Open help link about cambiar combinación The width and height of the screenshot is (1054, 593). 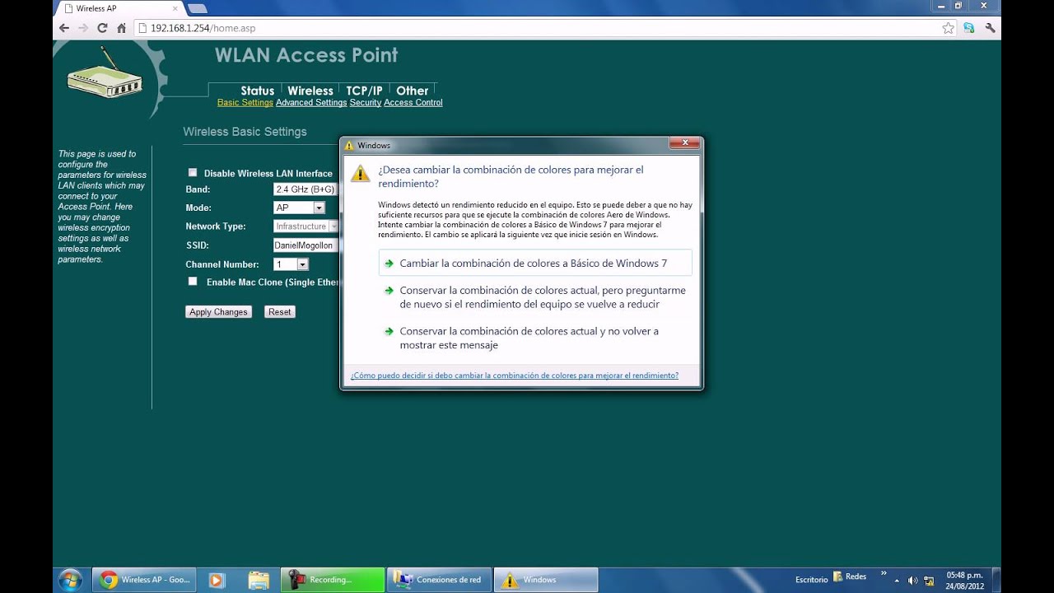point(514,376)
